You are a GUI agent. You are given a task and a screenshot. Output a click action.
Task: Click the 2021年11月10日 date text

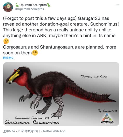[29, 131]
